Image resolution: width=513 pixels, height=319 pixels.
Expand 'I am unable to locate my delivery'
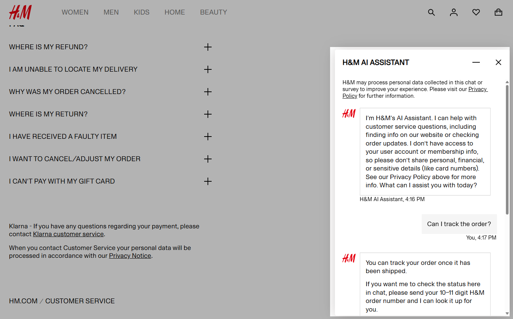click(208, 69)
